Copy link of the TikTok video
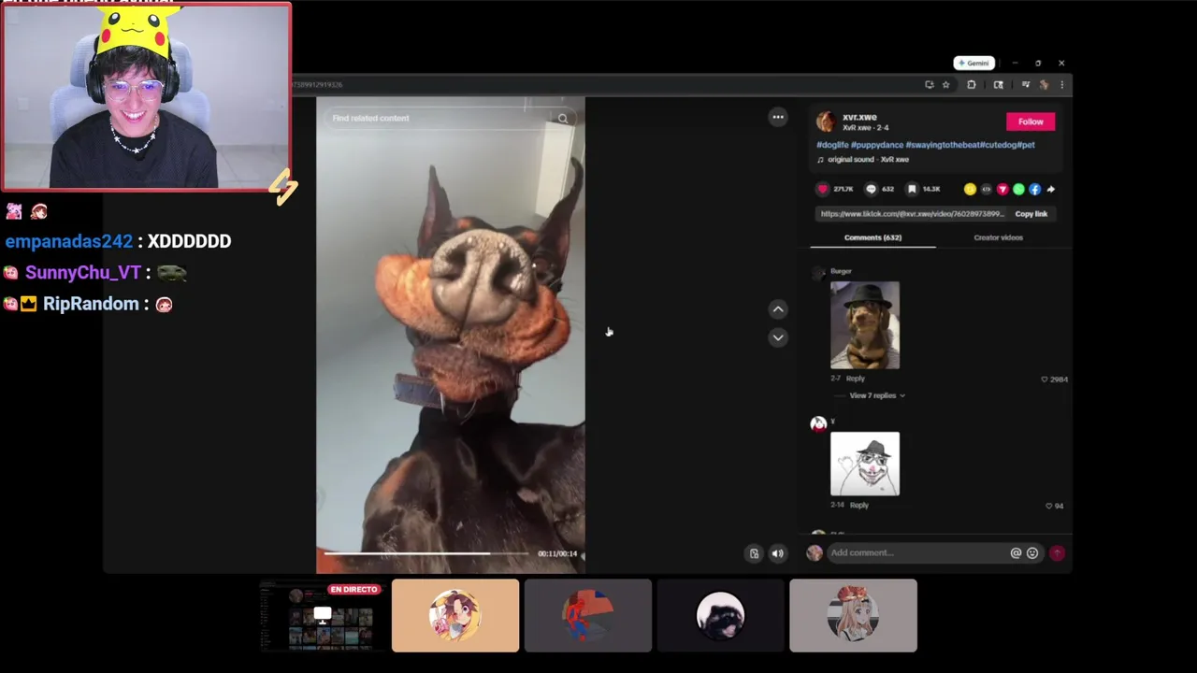The width and height of the screenshot is (1197, 673). click(1031, 214)
